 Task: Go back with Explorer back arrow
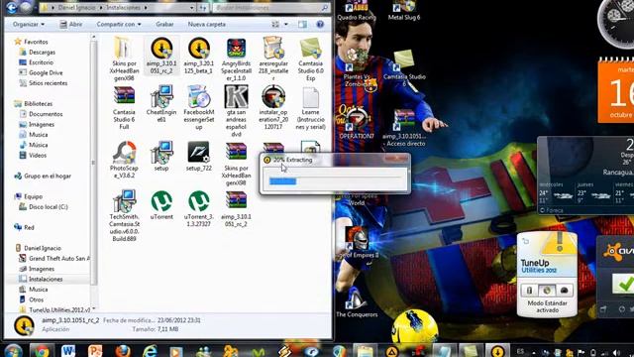pos(11,7)
